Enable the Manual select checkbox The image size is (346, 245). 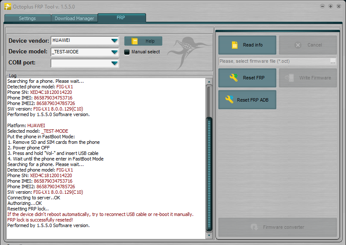point(127,52)
